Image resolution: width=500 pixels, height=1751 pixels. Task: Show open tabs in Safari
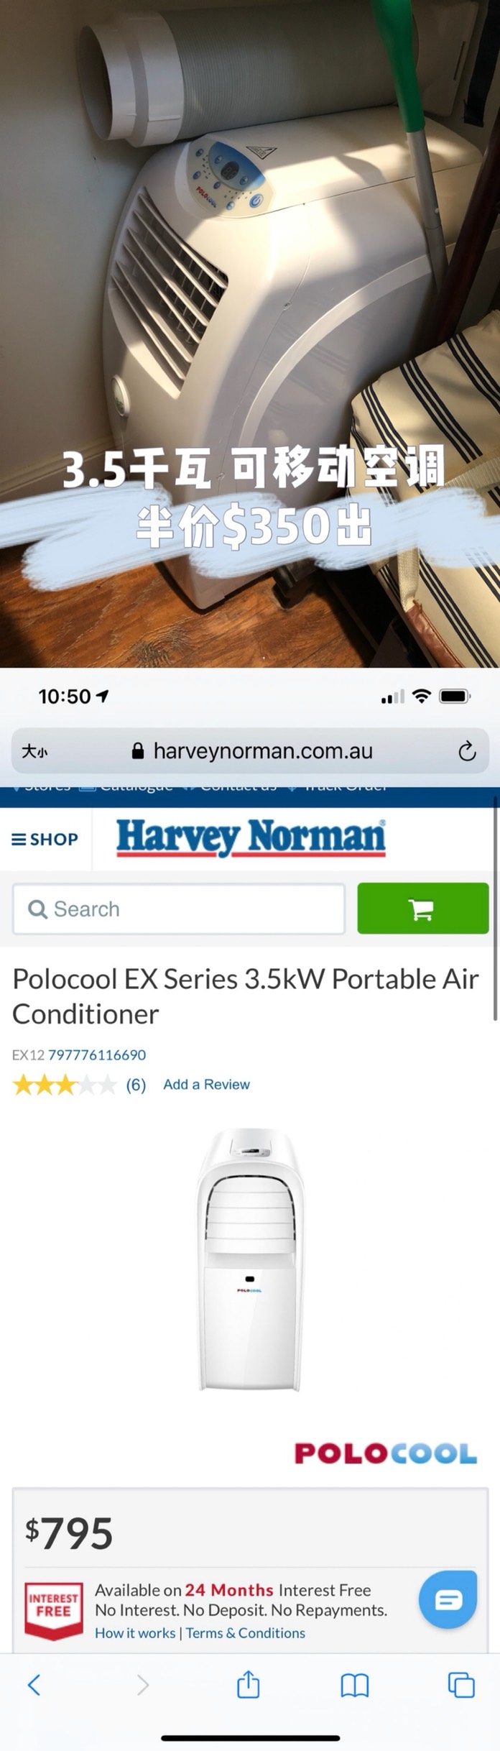pyautogui.click(x=461, y=1684)
